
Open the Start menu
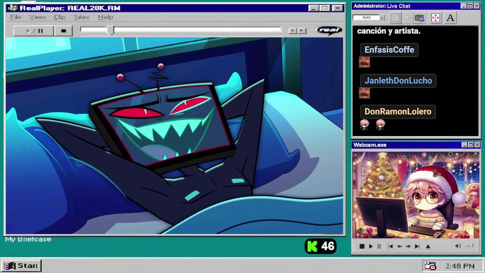click(x=21, y=266)
